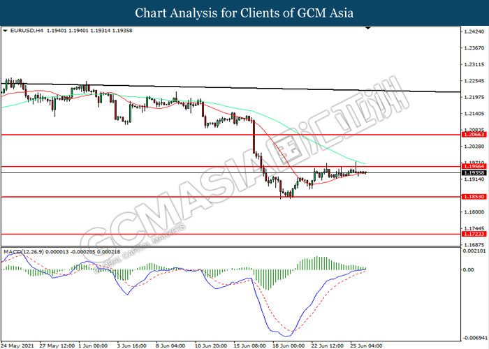Click the 0.00 MACD zero level label

tap(469, 269)
